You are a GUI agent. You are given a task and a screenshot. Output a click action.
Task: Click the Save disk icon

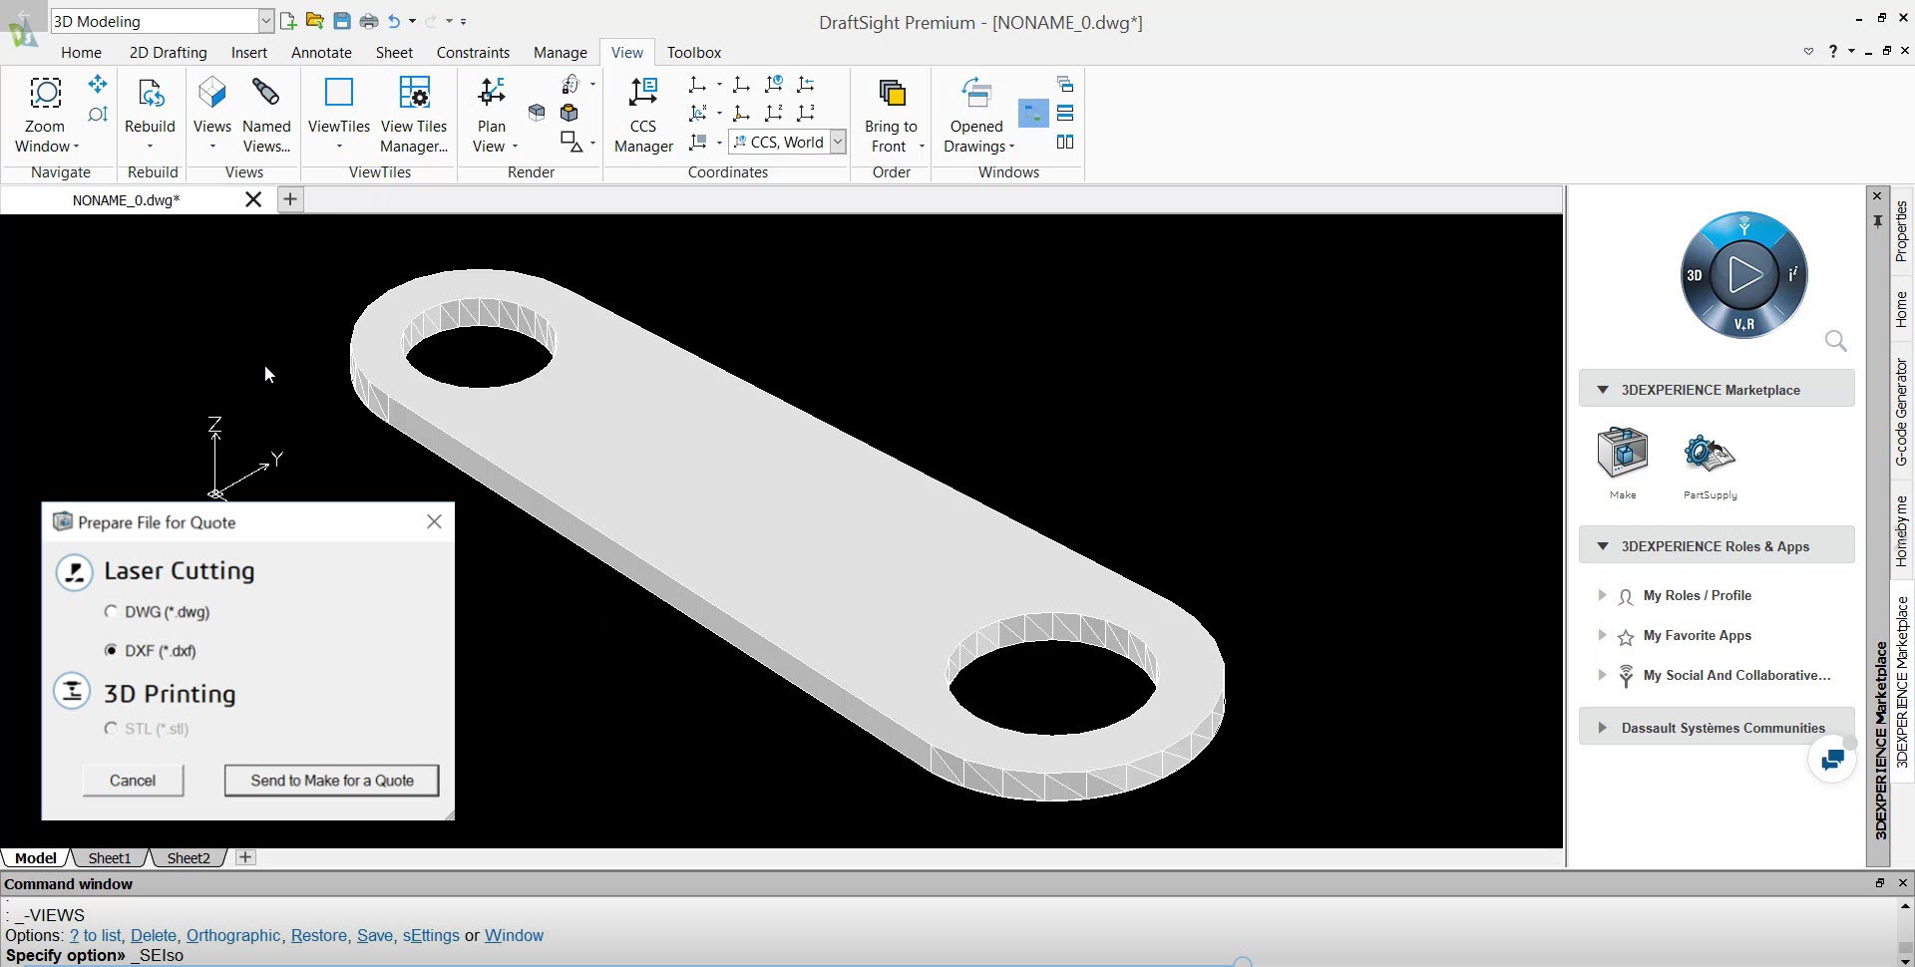coord(341,21)
